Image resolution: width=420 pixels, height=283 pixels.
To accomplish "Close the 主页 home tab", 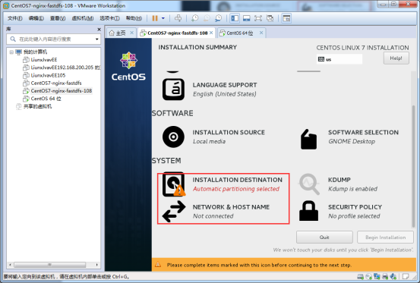I will pos(132,33).
